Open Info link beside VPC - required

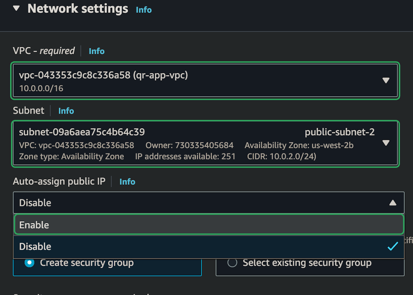click(x=96, y=51)
